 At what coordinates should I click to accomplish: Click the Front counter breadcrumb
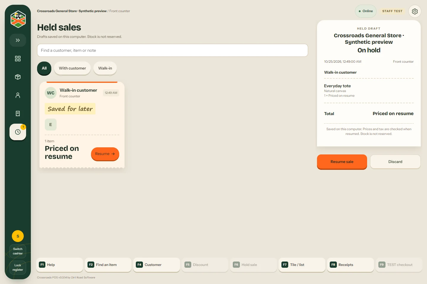(120, 11)
